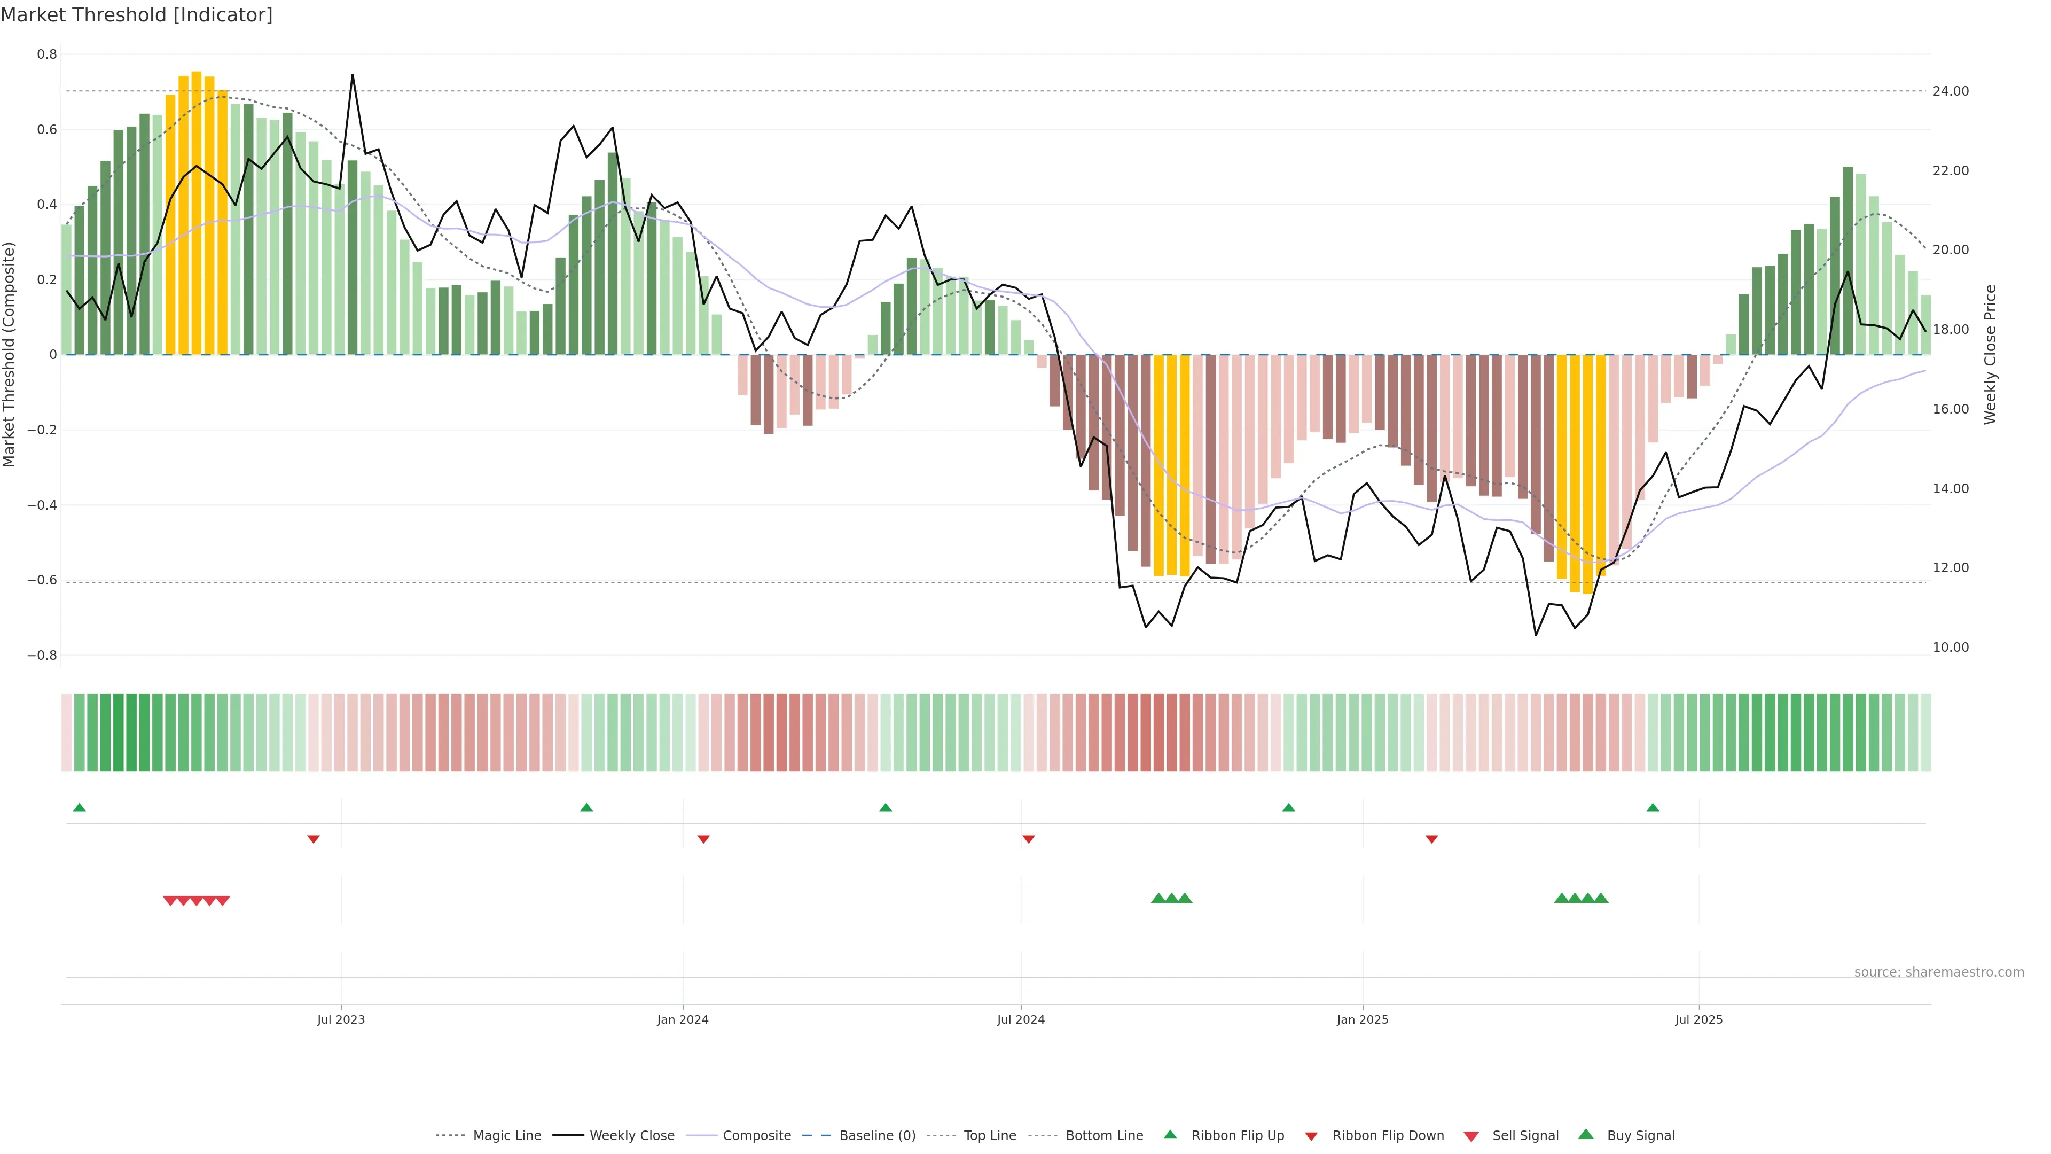The width and height of the screenshot is (2051, 1154).
Task: Select the Jan 2025 x-axis date label
Action: (x=1363, y=1019)
